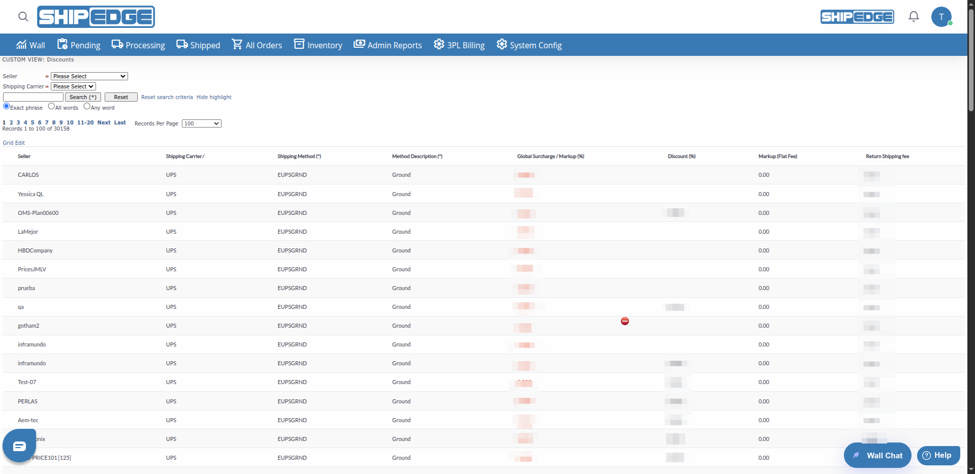Open the Help widget
Image resolution: width=975 pixels, height=474 pixels.
pos(938,455)
